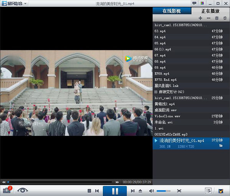Viewport: 230px width, 196px height.
Task: Select 65.mp4 in the playlist
Action: [x=191, y=43]
